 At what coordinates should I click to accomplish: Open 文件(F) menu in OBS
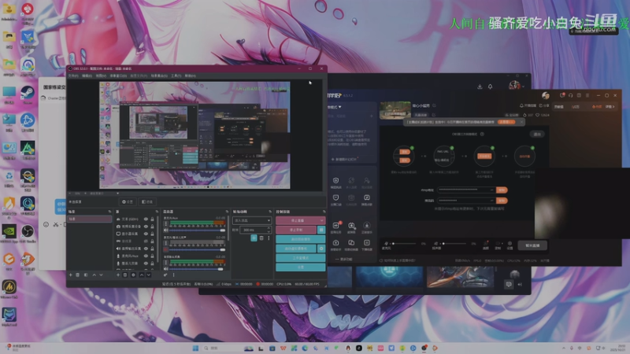point(73,76)
